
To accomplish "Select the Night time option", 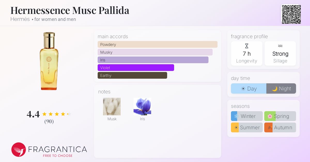I will [281, 88].
